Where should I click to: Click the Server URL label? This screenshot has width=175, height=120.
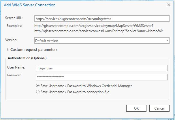point(14,18)
